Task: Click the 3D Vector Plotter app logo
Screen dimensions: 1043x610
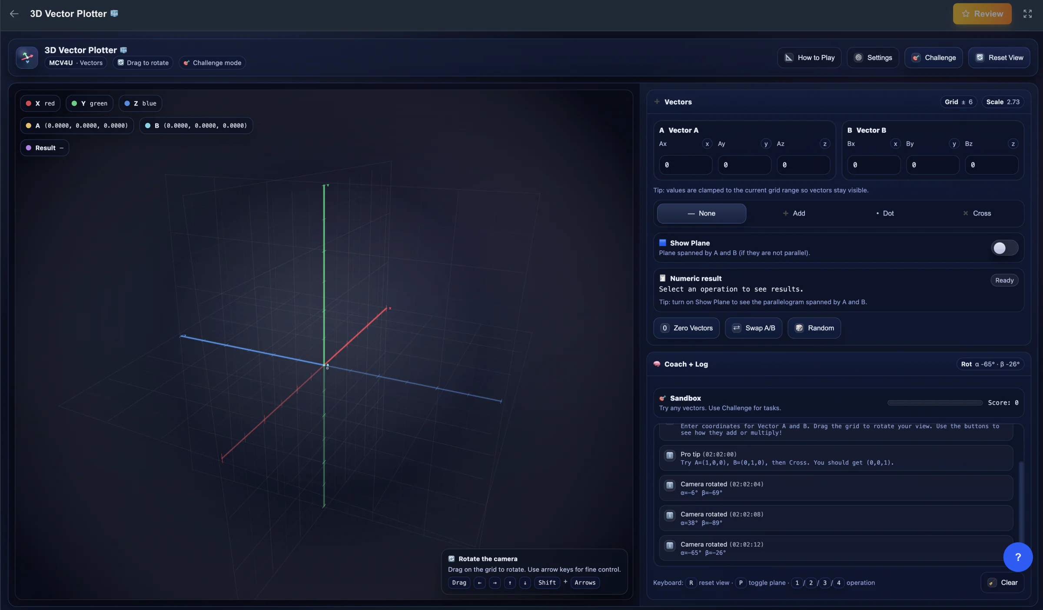Action: pos(27,57)
